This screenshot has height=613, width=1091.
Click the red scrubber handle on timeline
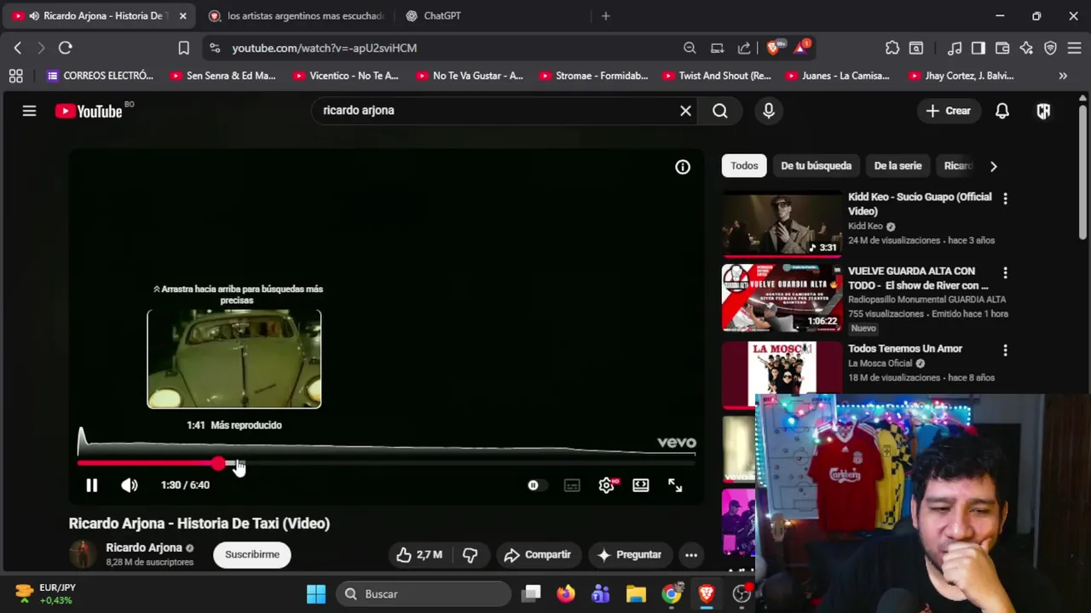pos(219,463)
